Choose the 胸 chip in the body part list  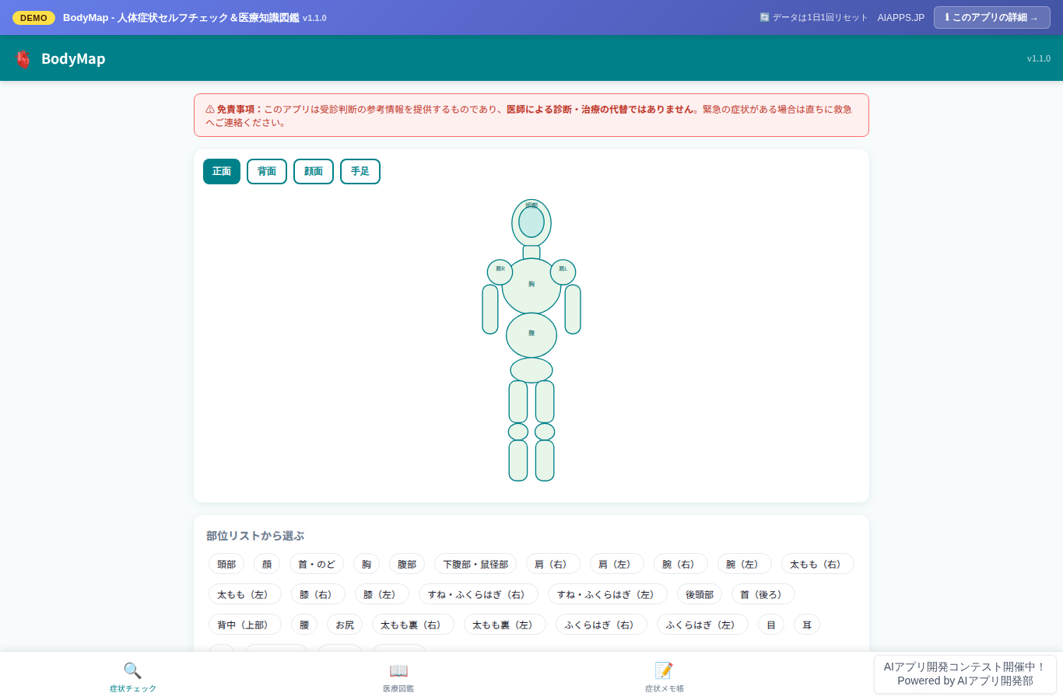(x=367, y=564)
